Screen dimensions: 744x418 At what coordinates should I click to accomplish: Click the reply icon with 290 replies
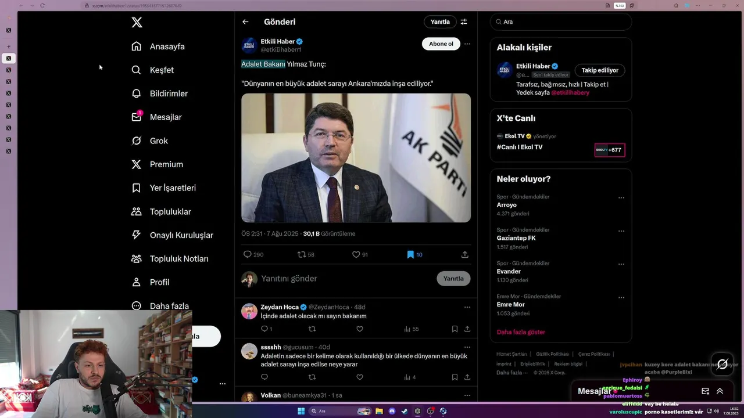[x=247, y=254]
